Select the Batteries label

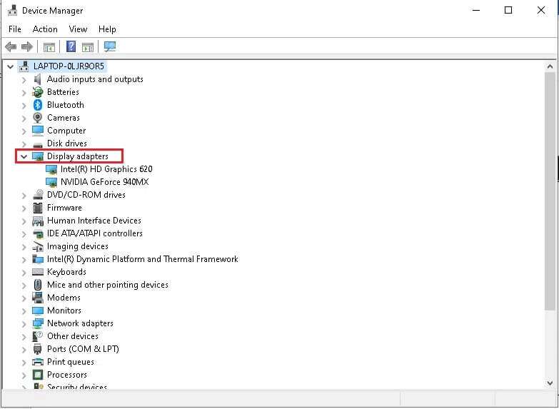point(63,92)
